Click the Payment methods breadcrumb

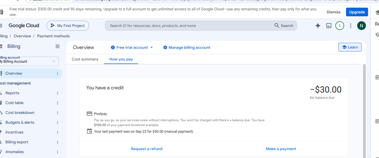(53, 36)
